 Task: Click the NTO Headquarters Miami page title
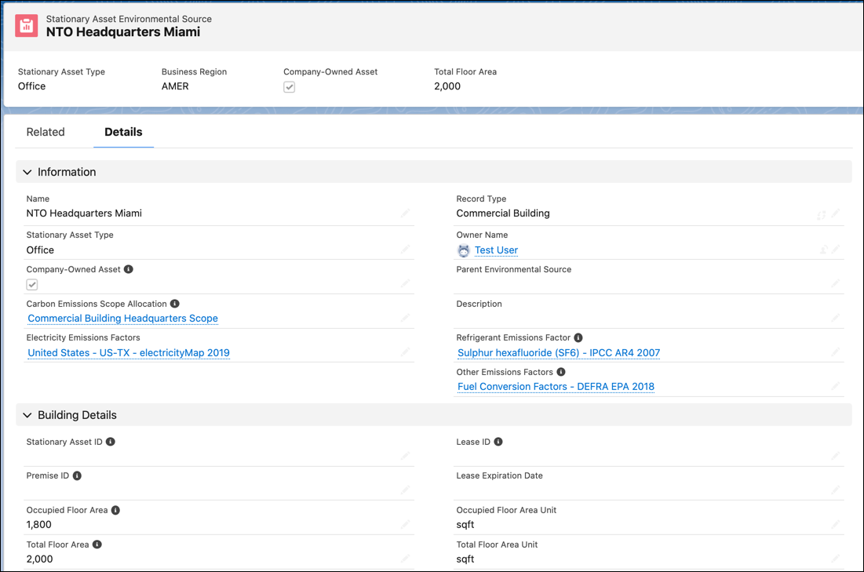[123, 32]
